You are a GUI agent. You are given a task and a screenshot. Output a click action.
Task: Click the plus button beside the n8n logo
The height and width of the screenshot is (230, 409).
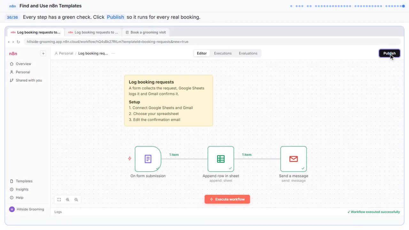[x=43, y=54]
